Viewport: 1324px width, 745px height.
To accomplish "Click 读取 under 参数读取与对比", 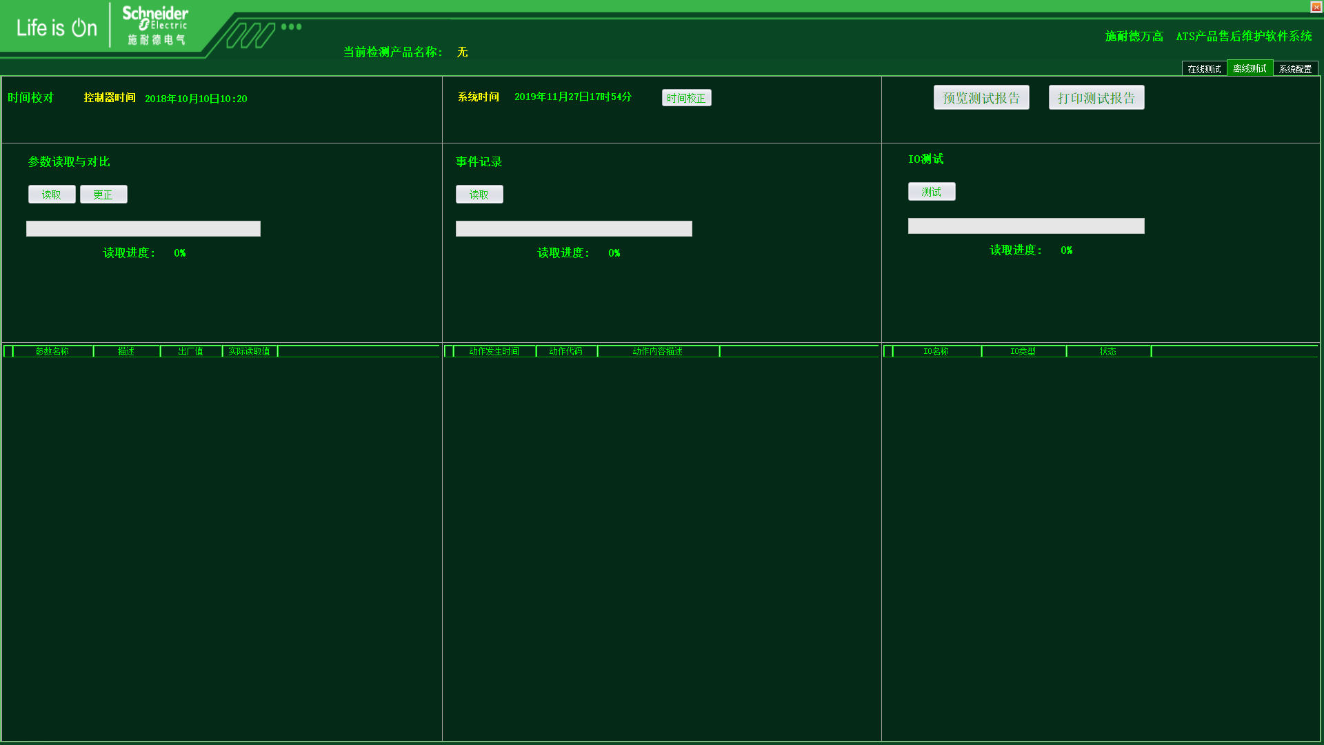I will pyautogui.click(x=52, y=195).
